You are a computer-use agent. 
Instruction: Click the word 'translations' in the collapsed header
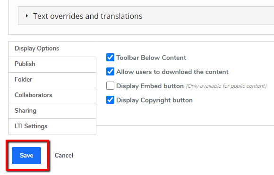[121, 16]
